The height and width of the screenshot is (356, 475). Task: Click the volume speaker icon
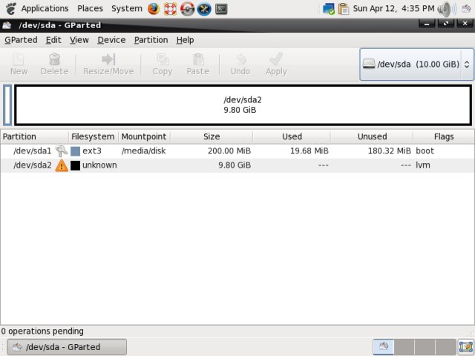coord(447,9)
